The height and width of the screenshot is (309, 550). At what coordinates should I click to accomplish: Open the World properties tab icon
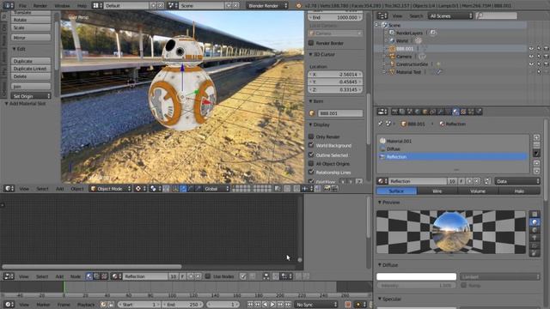coord(418,112)
